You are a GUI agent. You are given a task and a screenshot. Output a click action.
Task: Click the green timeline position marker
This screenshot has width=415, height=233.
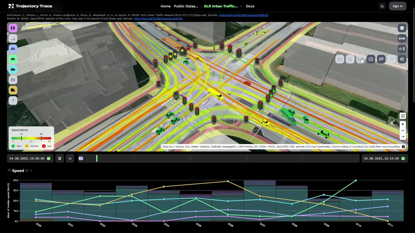point(97,158)
